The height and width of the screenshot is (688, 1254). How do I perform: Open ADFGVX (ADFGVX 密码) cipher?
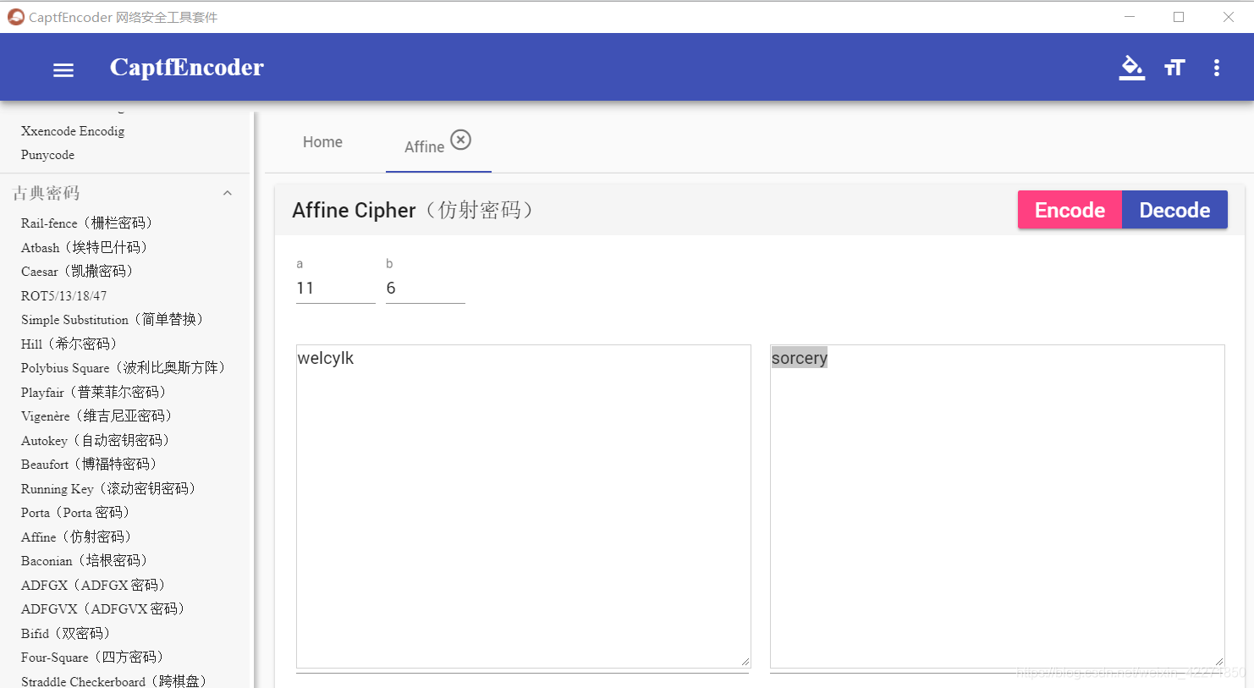(x=102, y=609)
